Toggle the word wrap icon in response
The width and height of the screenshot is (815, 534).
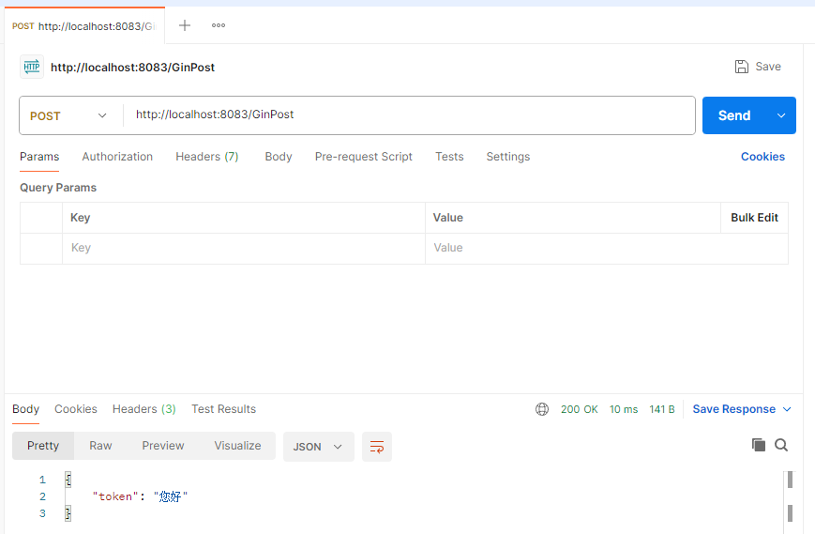(x=377, y=447)
